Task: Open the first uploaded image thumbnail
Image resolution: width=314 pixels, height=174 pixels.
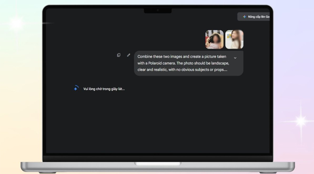Action: pos(214,39)
